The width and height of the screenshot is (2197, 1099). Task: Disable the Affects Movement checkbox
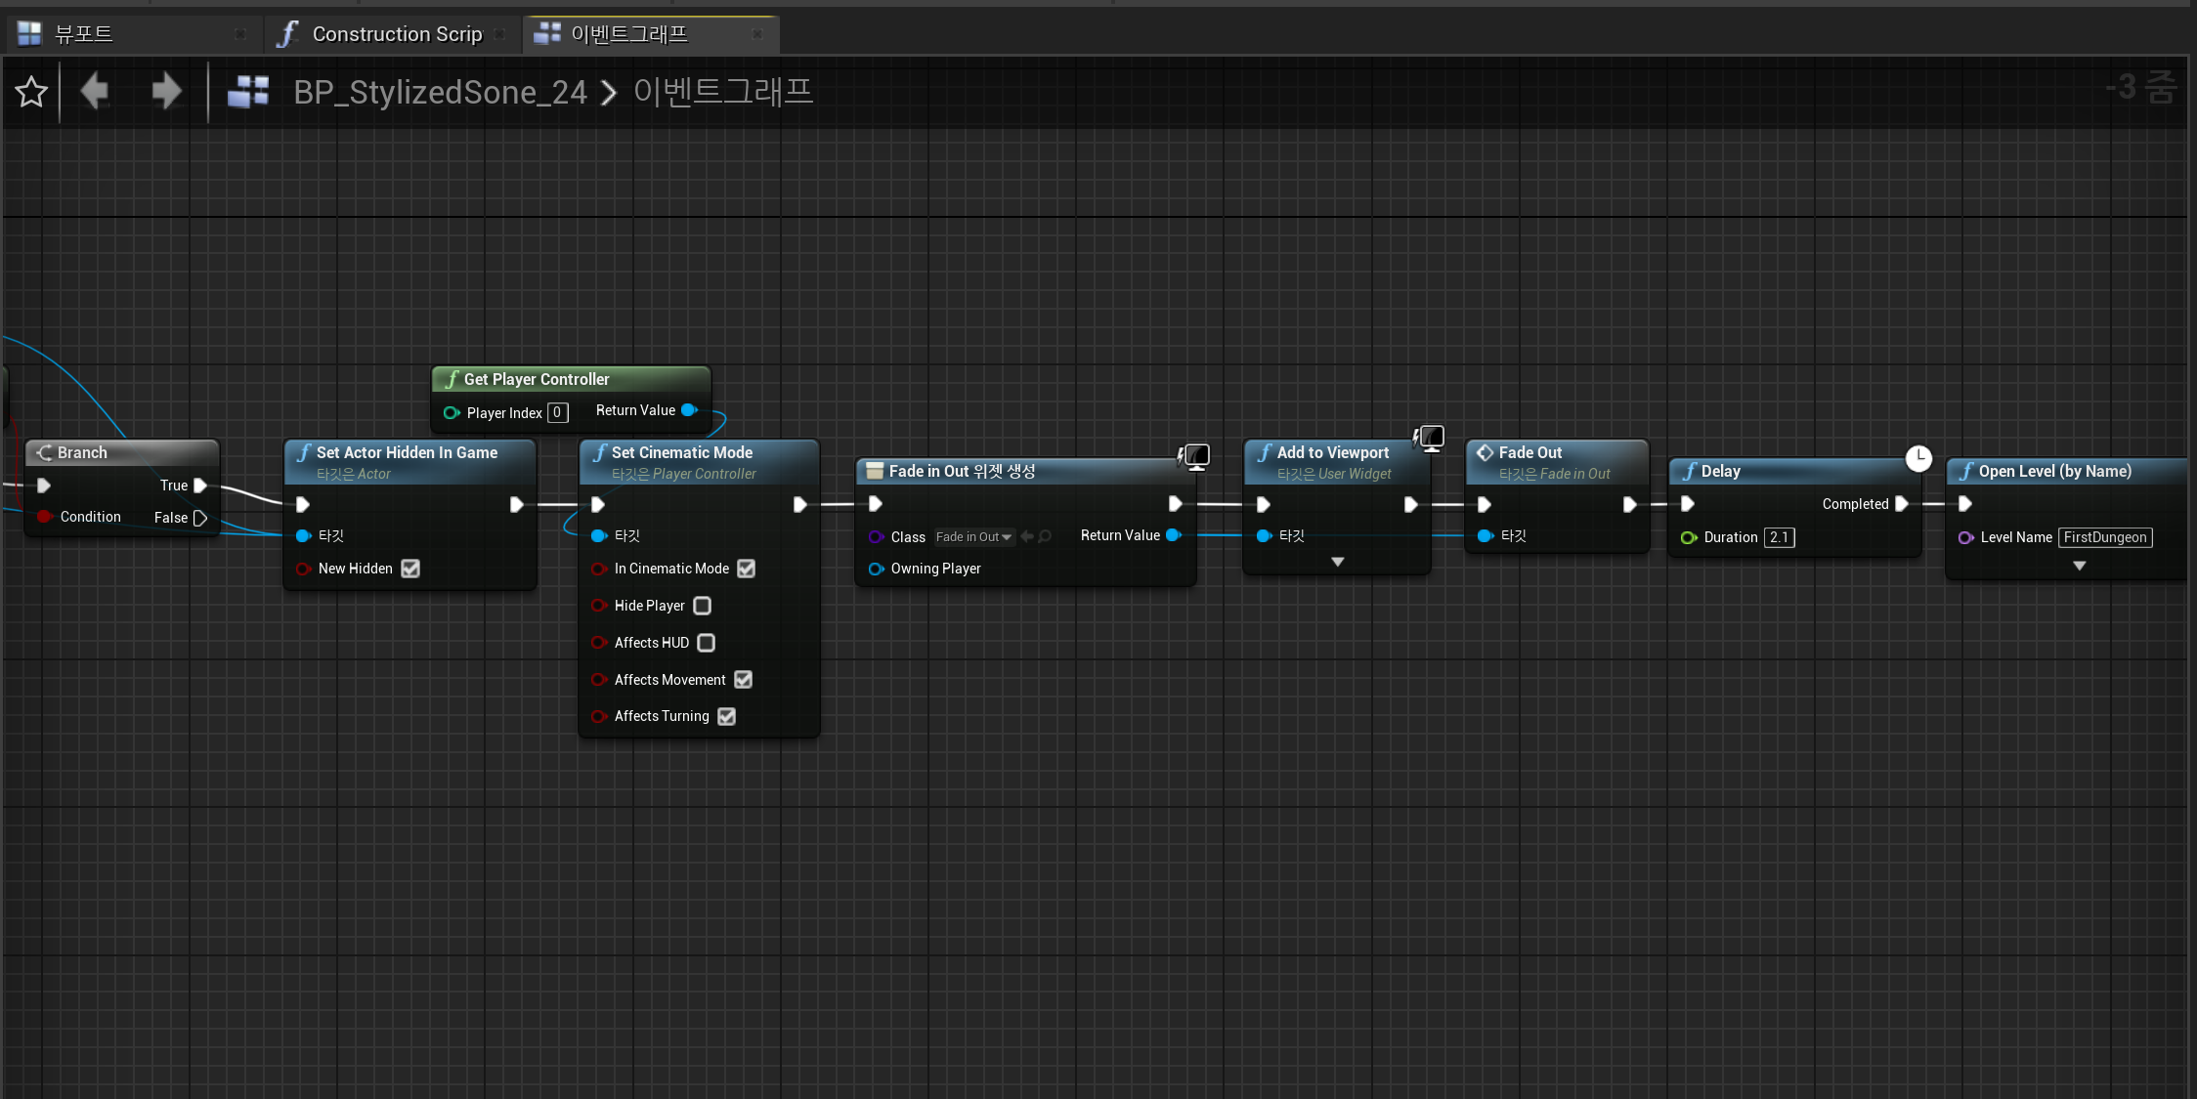point(743,680)
